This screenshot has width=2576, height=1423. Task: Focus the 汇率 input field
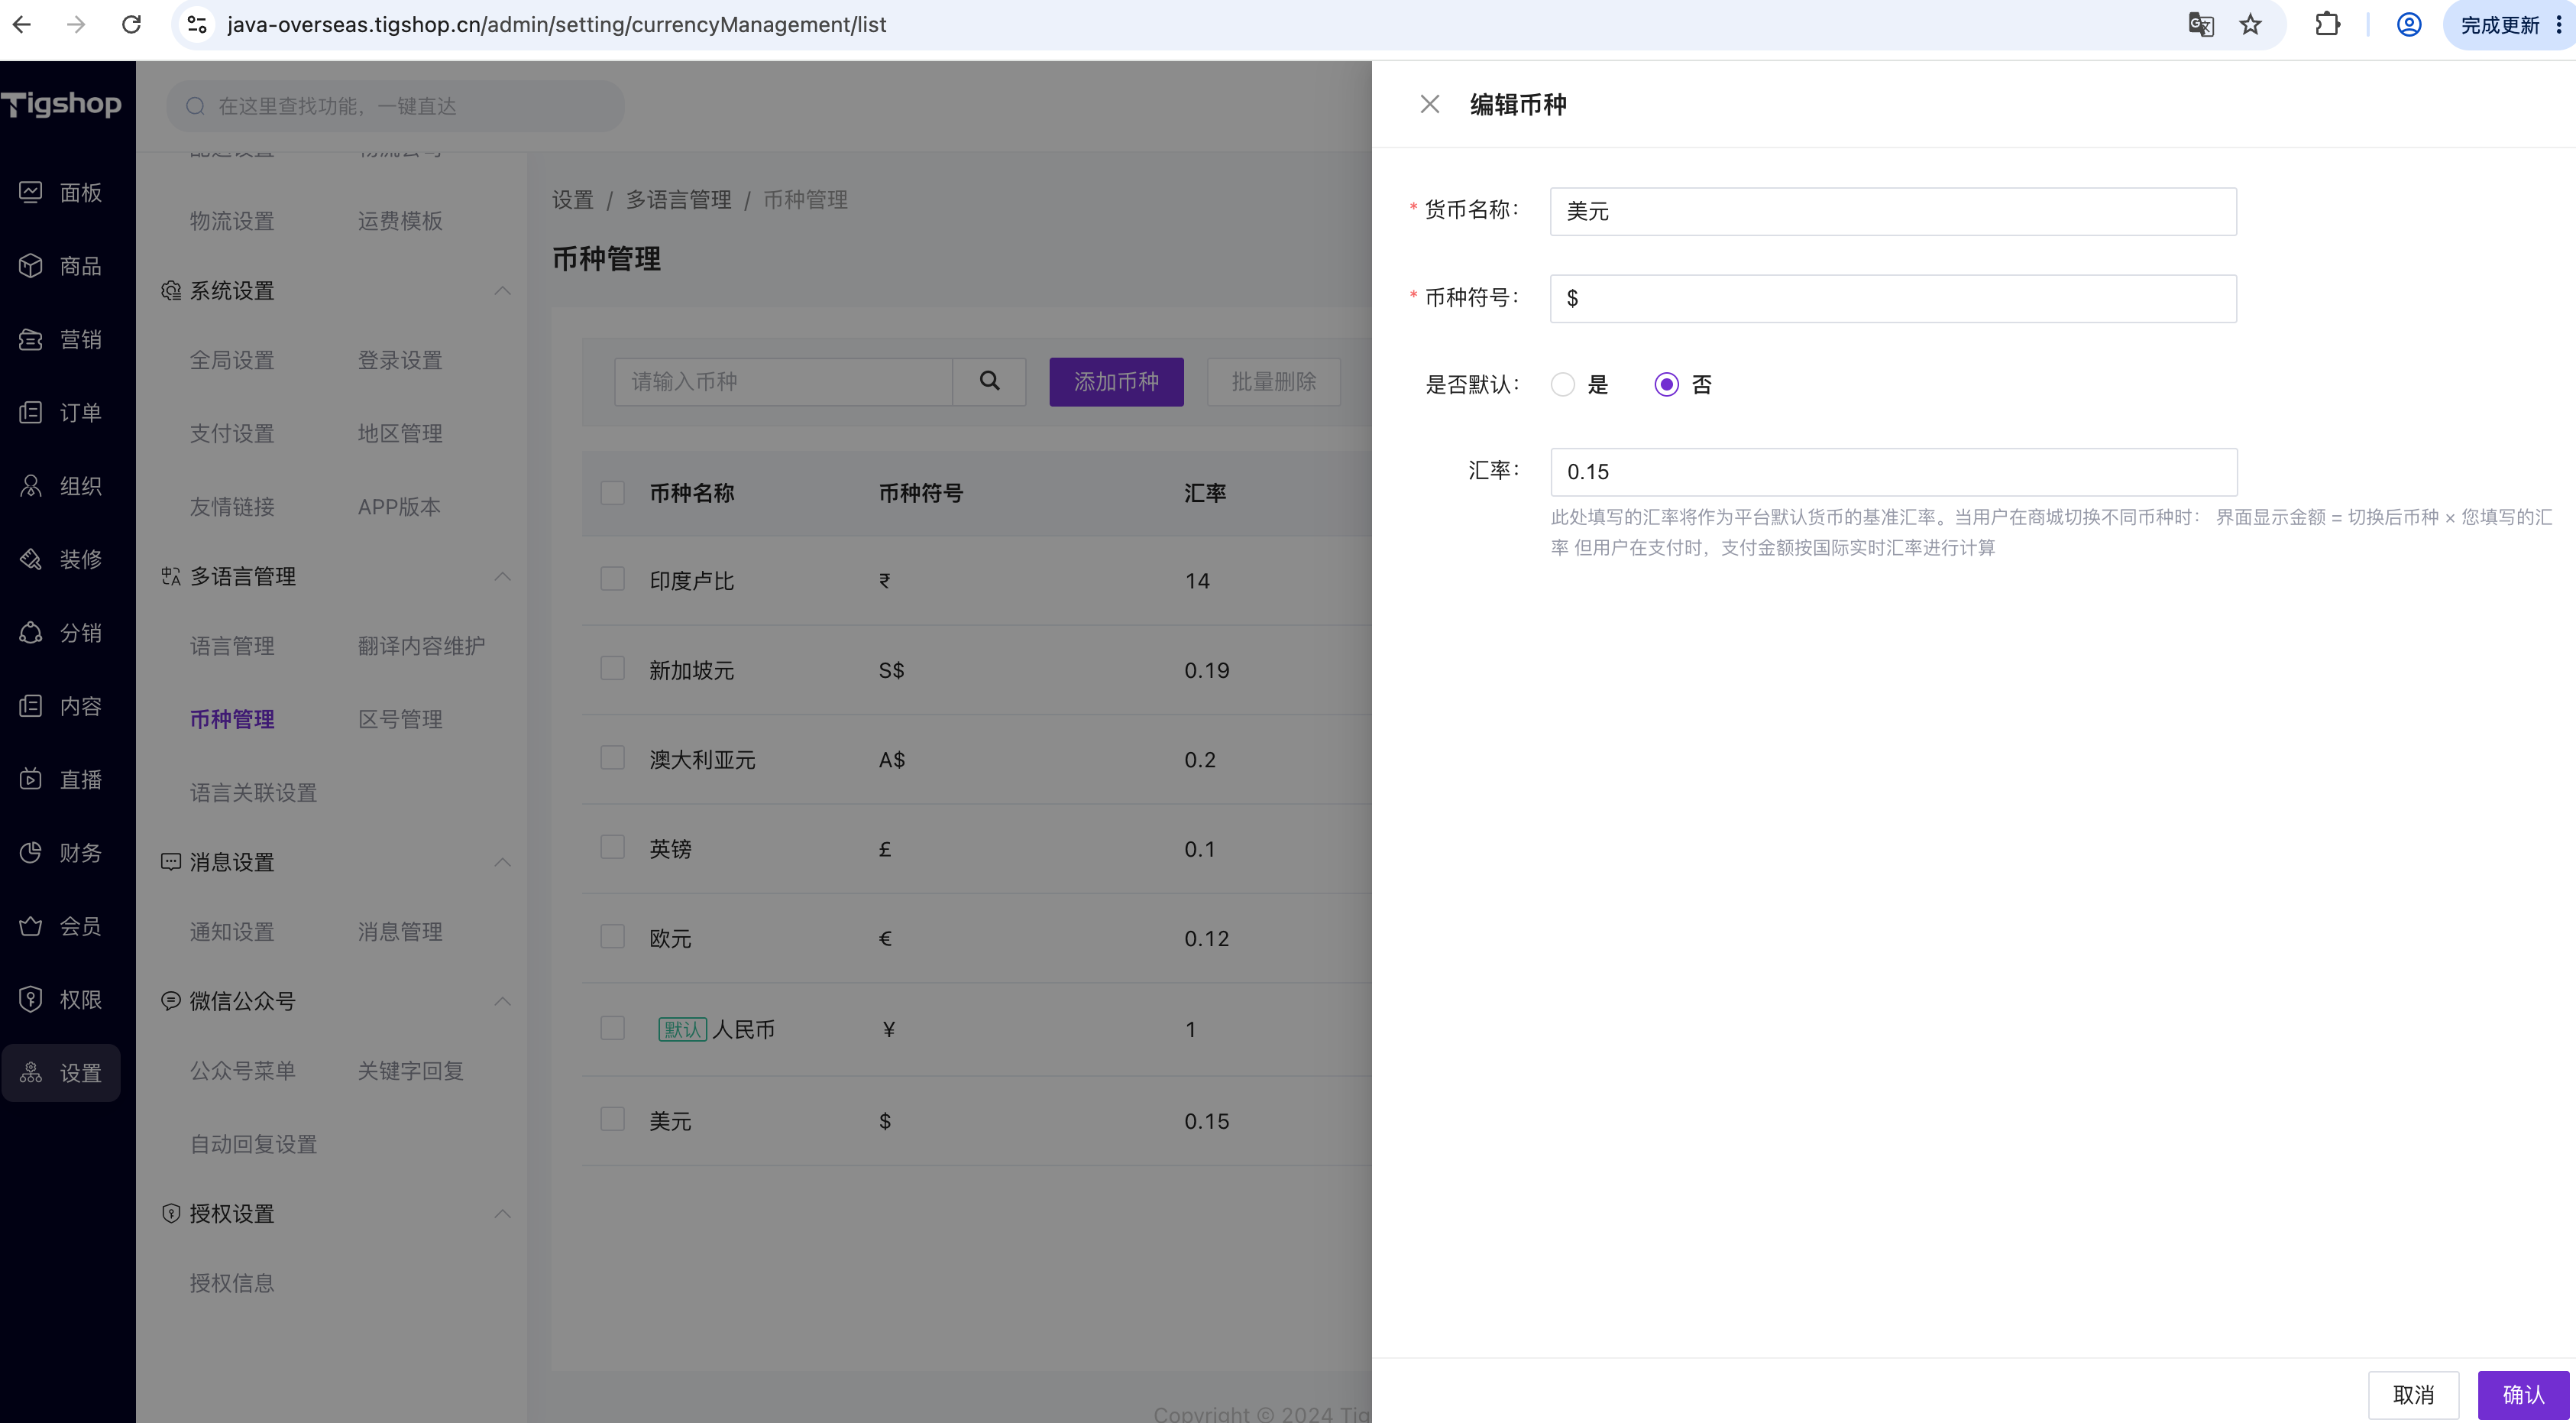pyautogui.click(x=1893, y=472)
